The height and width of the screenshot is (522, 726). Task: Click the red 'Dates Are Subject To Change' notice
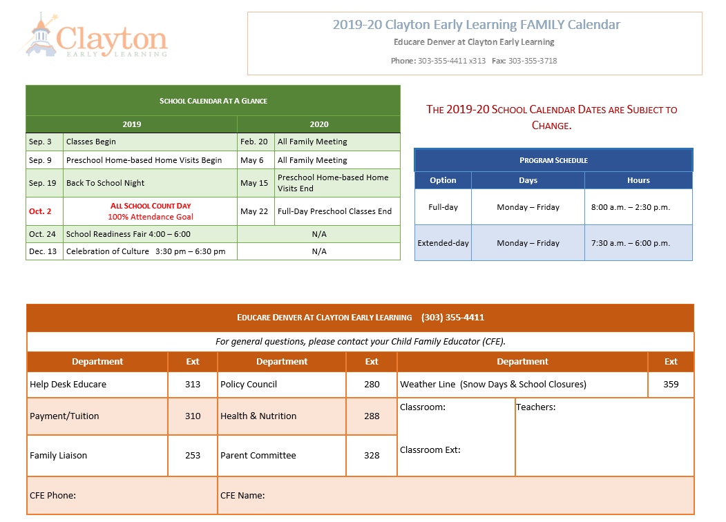(551, 117)
